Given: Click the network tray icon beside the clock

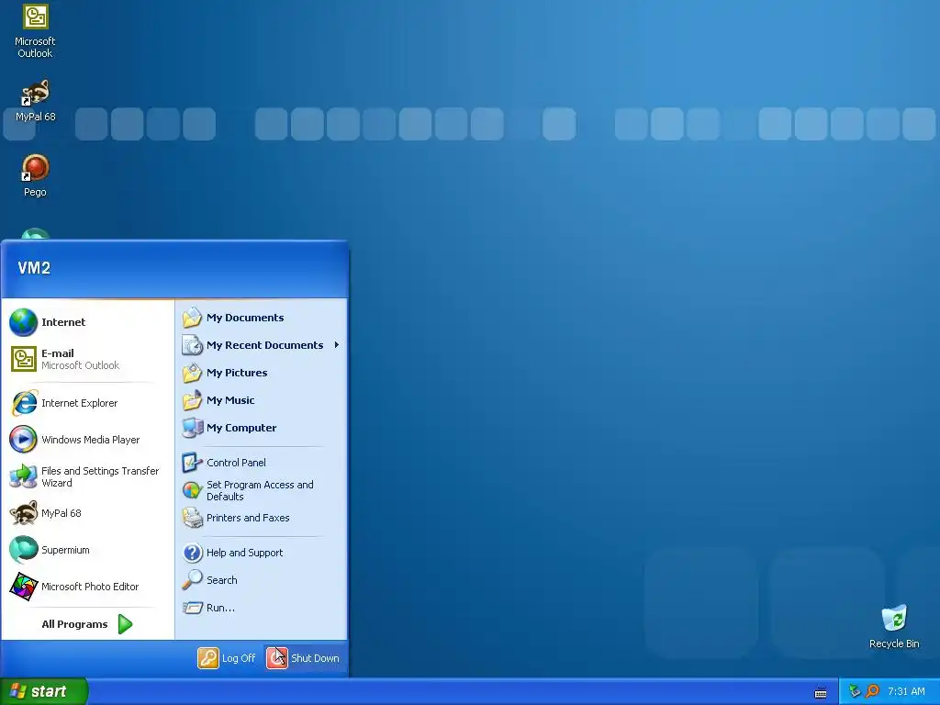Looking at the screenshot, I should (855, 691).
